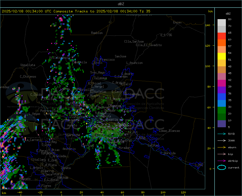
Task: Click the 'Carrizal' place label
Action: click(x=88, y=146)
